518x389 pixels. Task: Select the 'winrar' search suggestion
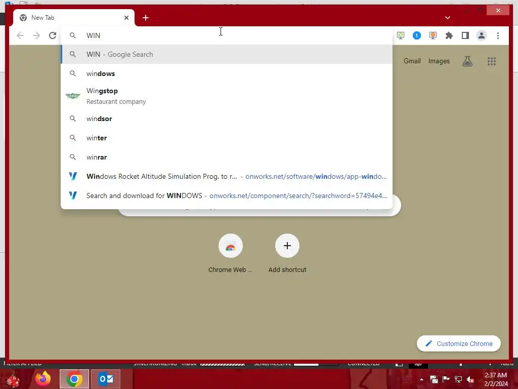tap(227, 157)
